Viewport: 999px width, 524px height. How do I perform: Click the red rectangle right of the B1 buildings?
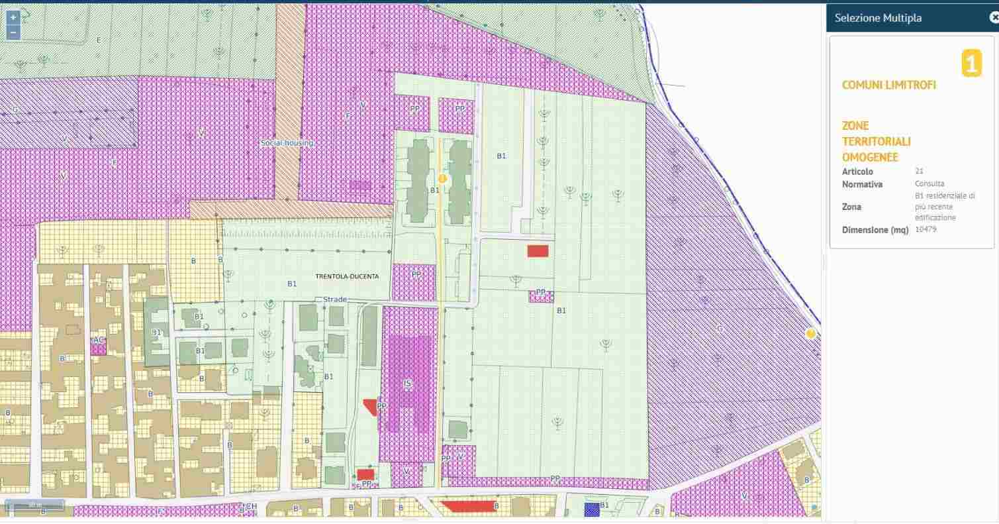pyautogui.click(x=538, y=250)
